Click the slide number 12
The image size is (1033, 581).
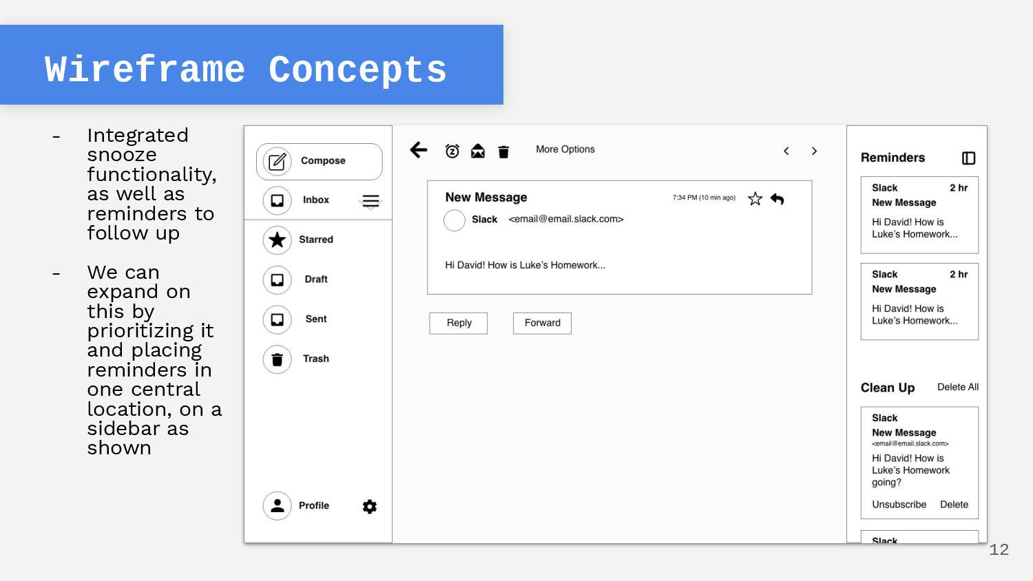click(999, 549)
